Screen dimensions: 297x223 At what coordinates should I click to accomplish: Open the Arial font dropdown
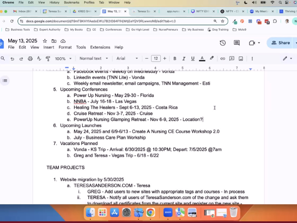coord(127,58)
